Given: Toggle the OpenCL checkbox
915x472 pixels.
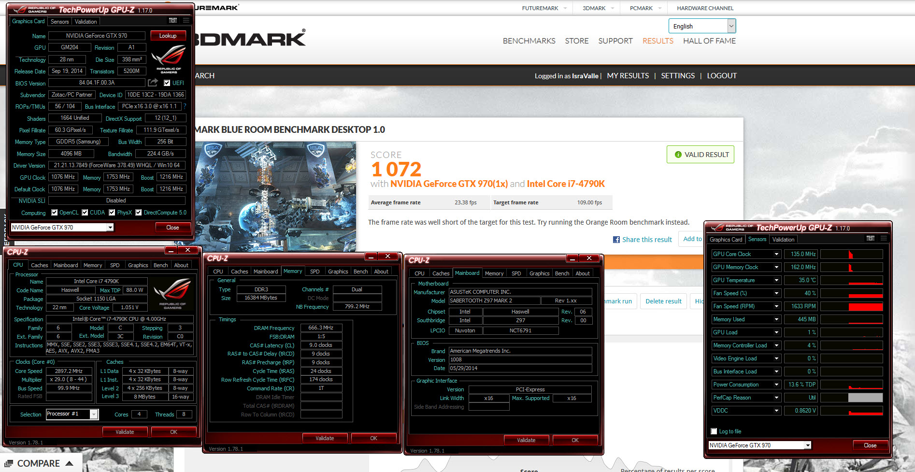Looking at the screenshot, I should tap(55, 213).
